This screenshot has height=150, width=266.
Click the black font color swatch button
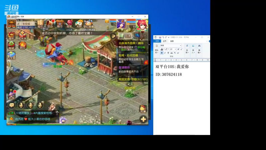pos(162,49)
